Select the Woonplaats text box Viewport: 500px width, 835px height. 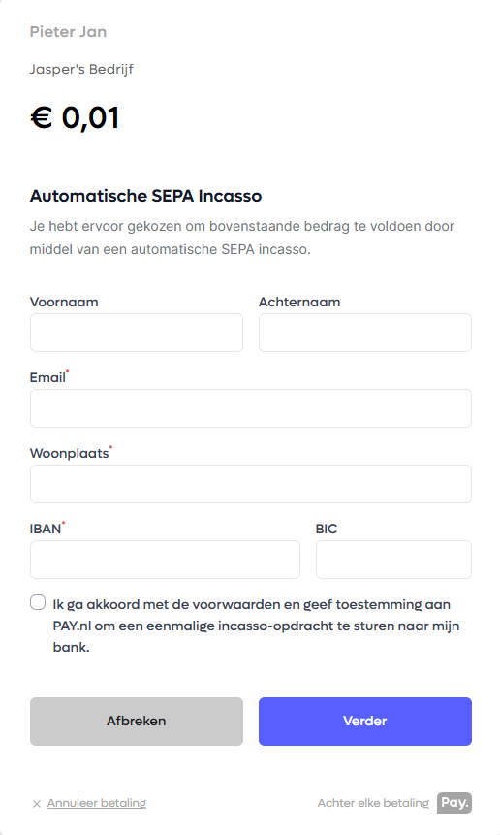(251, 484)
